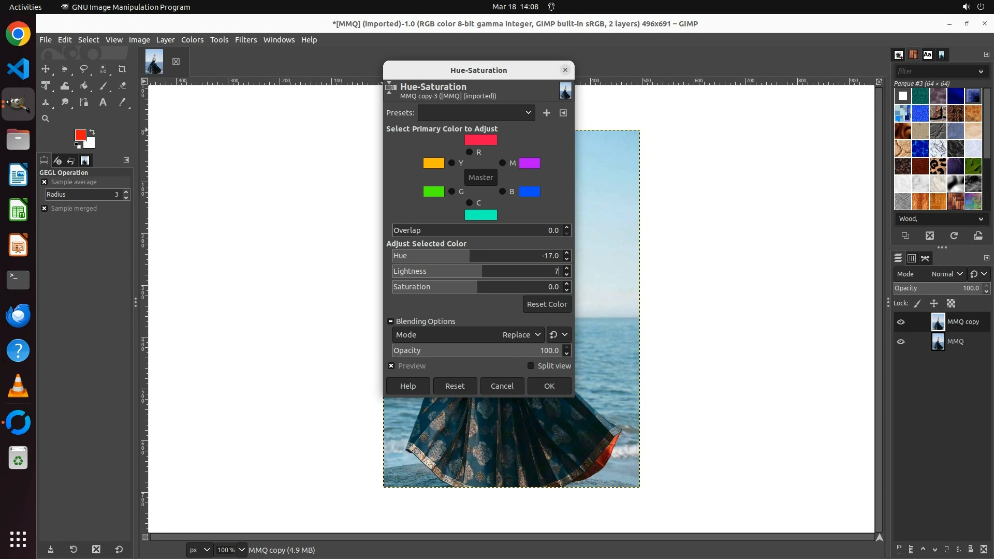Select the Zoom magnifier tool

46,119
